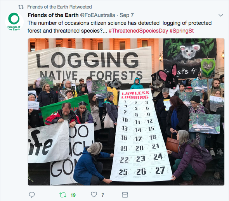Click the Friends of the Earth display name
This screenshot has height=201, width=229.
click(53, 15)
